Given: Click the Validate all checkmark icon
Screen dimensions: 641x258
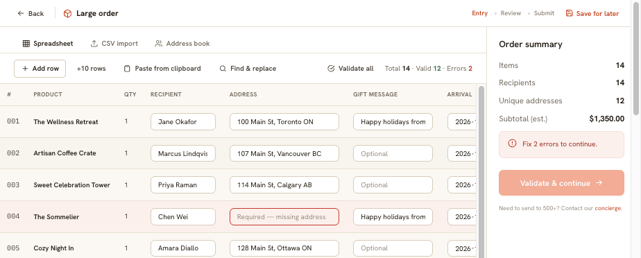Looking at the screenshot, I should [x=331, y=69].
